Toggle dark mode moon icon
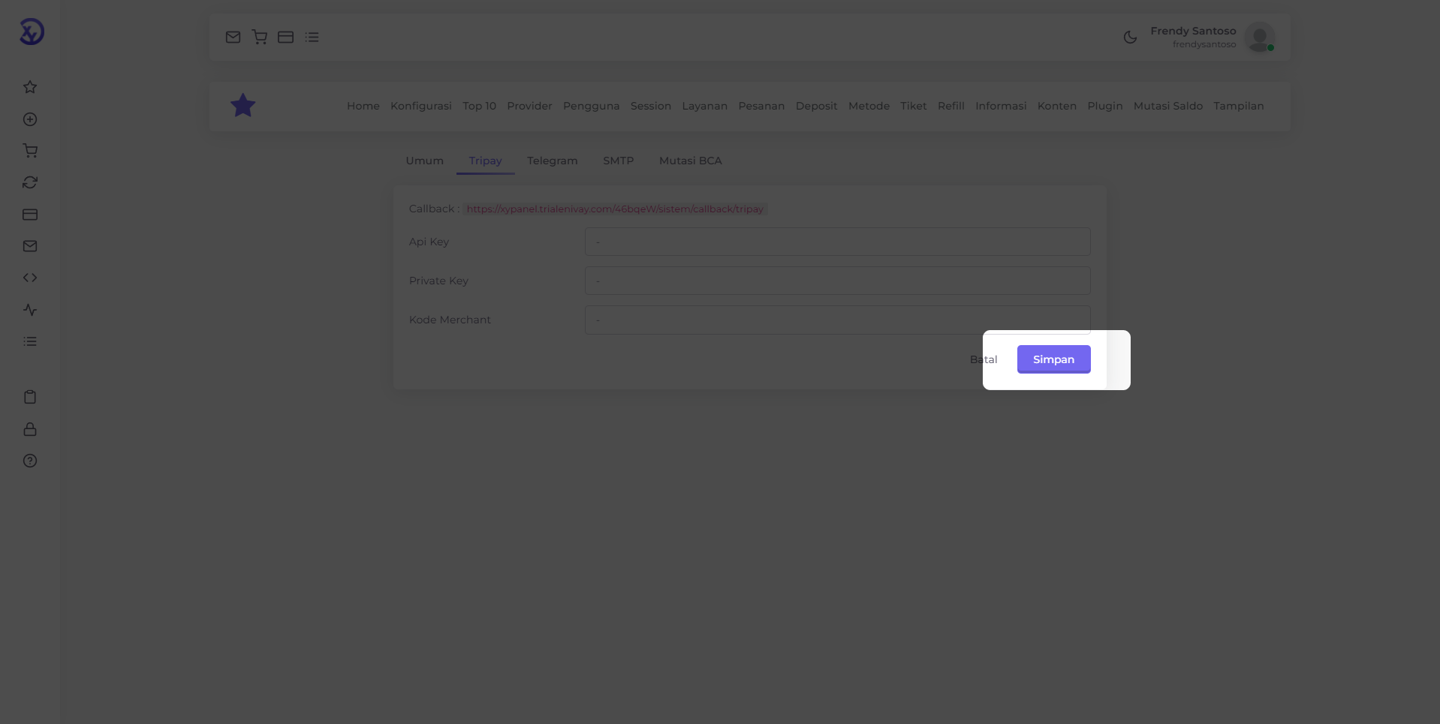 pos(1130,37)
